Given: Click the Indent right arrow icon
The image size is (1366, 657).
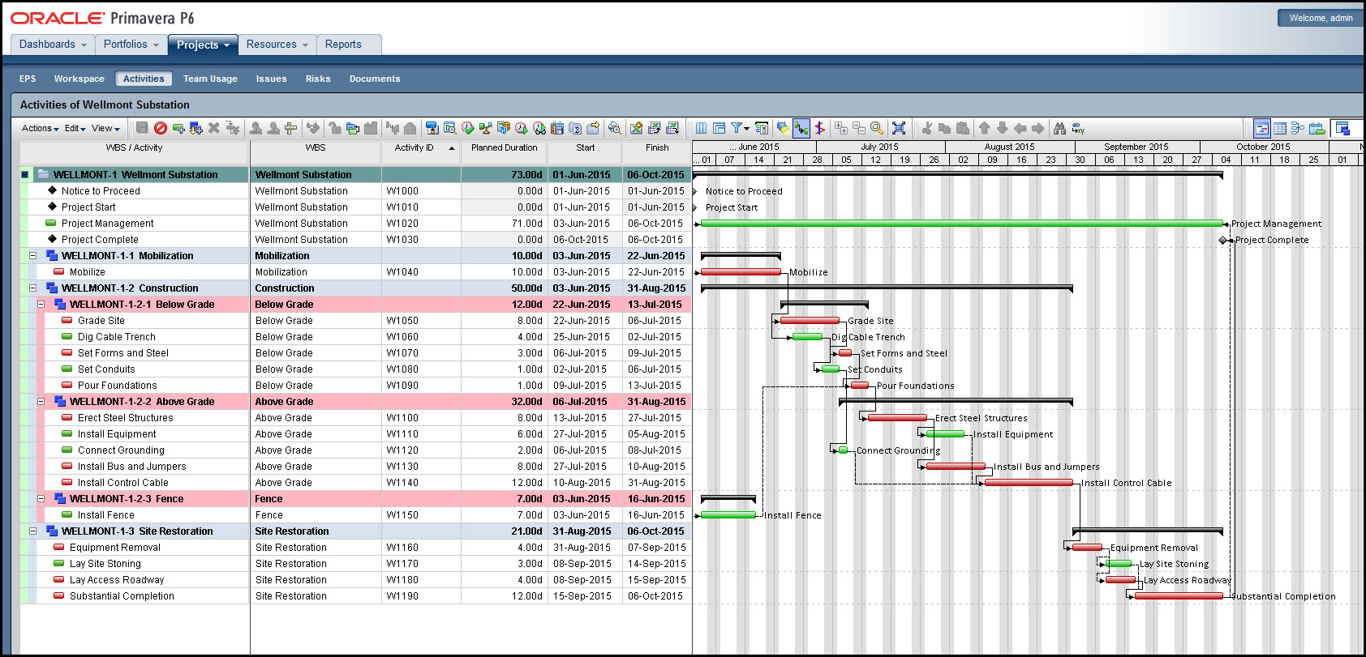Looking at the screenshot, I should tap(1038, 128).
